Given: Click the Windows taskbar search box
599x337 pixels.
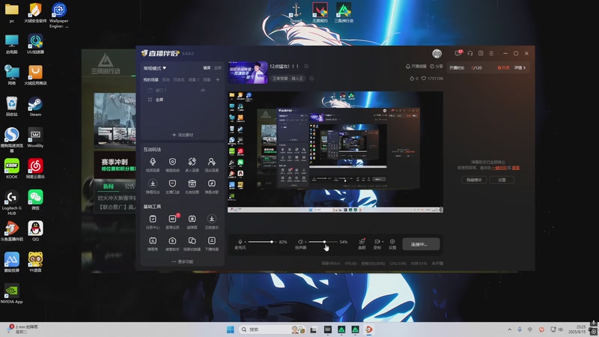Looking at the screenshot, I should pyautogui.click(x=272, y=330).
